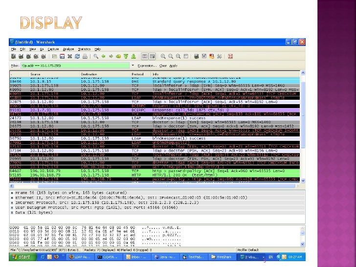Restart the running live capture
The image size is (356, 267).
pyautogui.click(x=44, y=56)
